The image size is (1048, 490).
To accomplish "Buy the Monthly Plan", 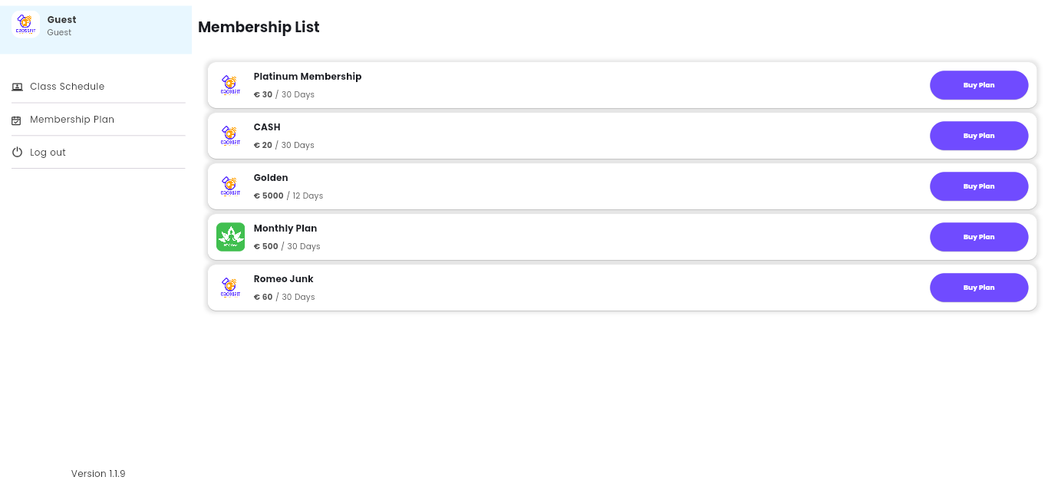I will pyautogui.click(x=979, y=237).
